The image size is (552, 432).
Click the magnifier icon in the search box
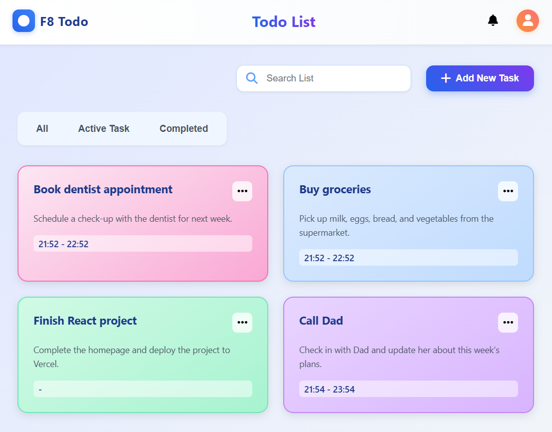252,78
